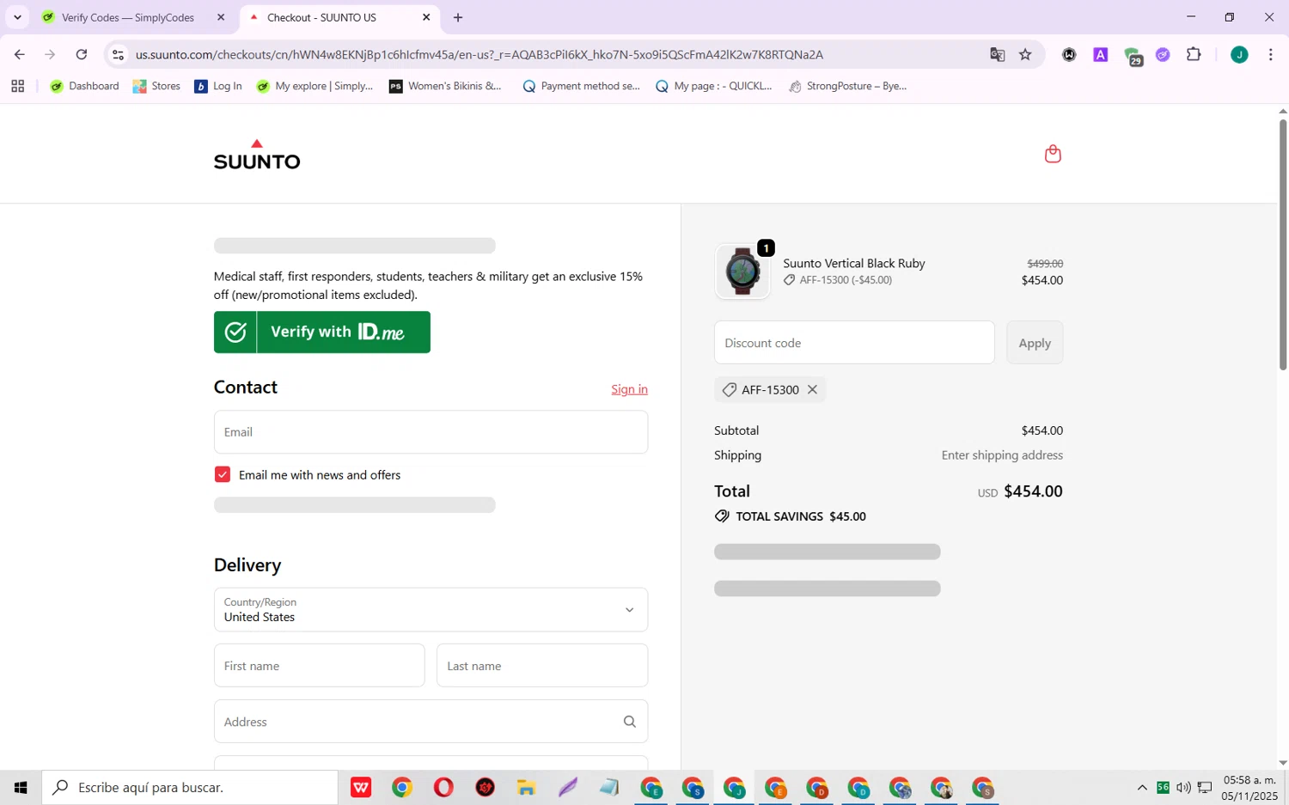Open the bookmarks apps grid icon
Screen dimensions: 1289x805
click(x=17, y=86)
